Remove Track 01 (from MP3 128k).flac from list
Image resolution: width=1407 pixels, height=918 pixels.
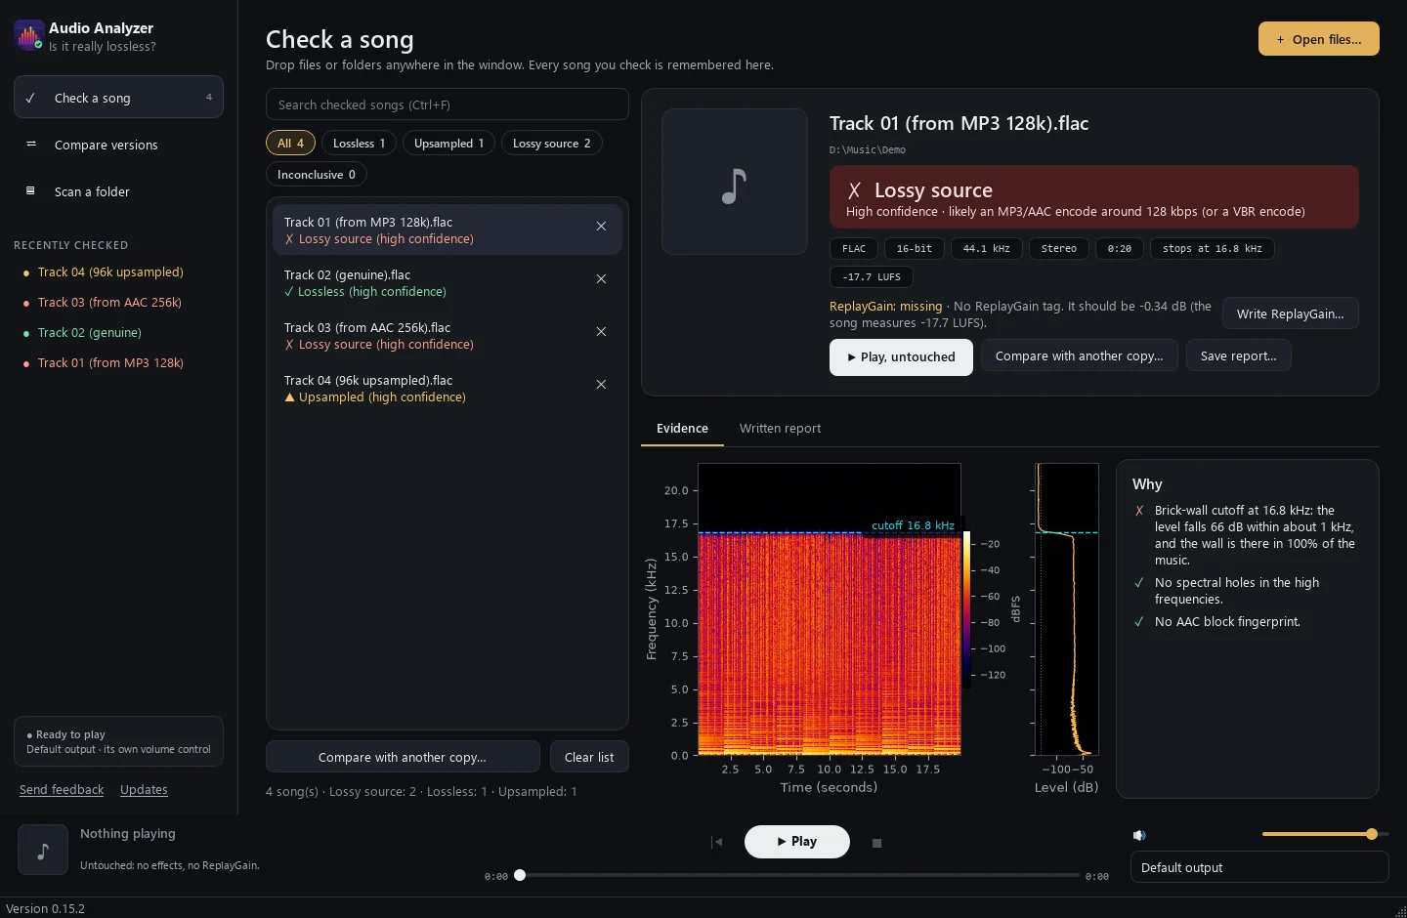pos(601,227)
